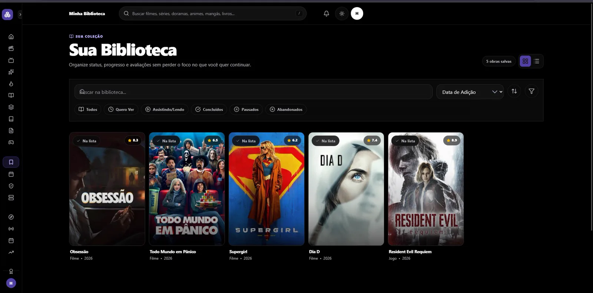593x293 pixels.
Task: Expand the sidebar with the chevron arrow
Action: (x=20, y=14)
